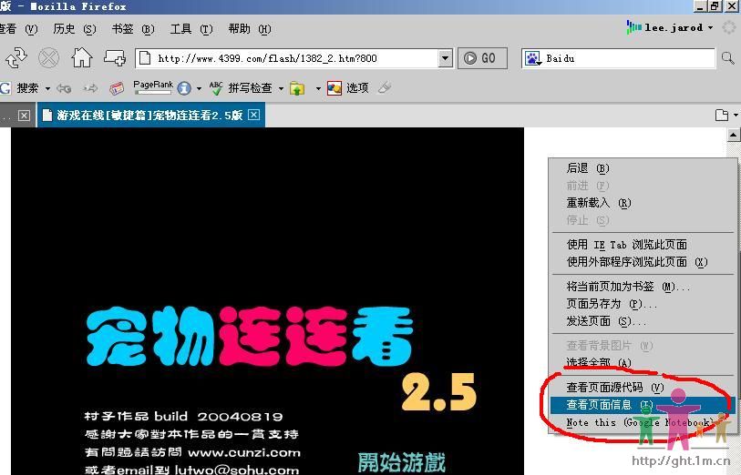Click the new tab toolbar icon

pyautogui.click(x=115, y=58)
